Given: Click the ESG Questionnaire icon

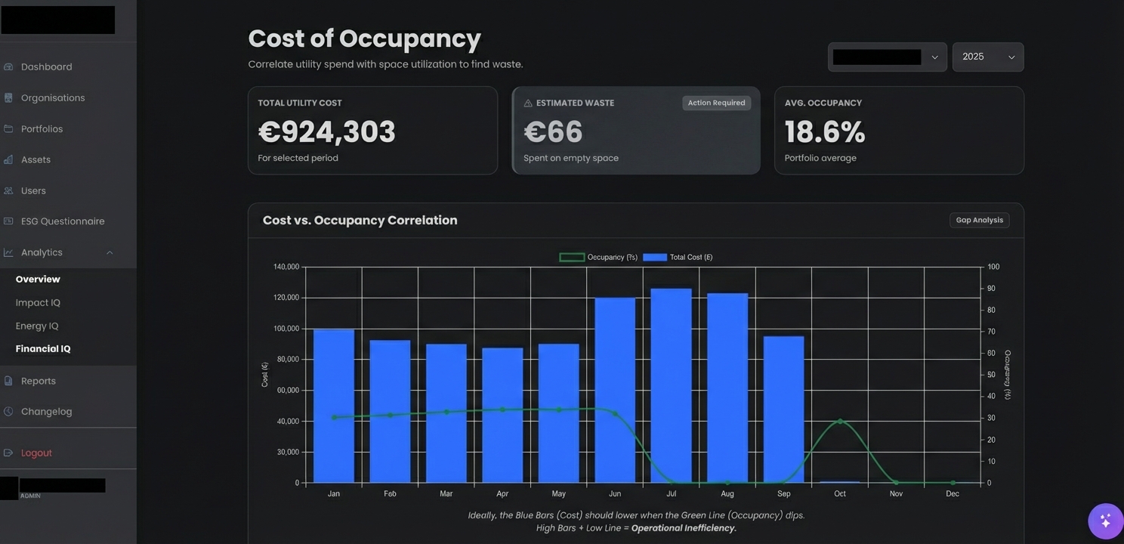Looking at the screenshot, I should pos(8,221).
